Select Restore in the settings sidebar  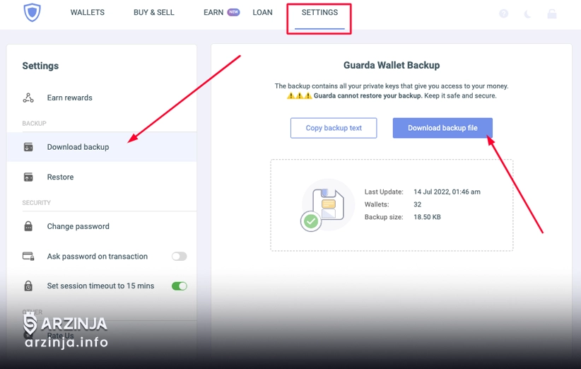[x=61, y=177]
